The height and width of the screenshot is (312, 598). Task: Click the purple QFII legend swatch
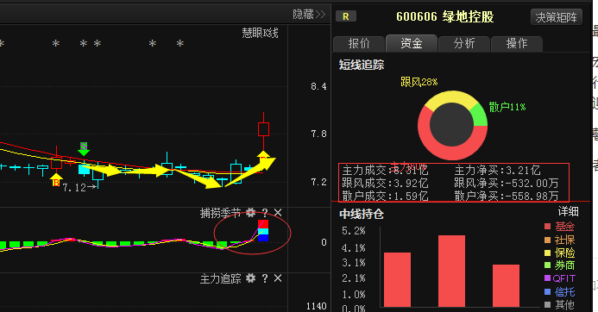[548, 278]
